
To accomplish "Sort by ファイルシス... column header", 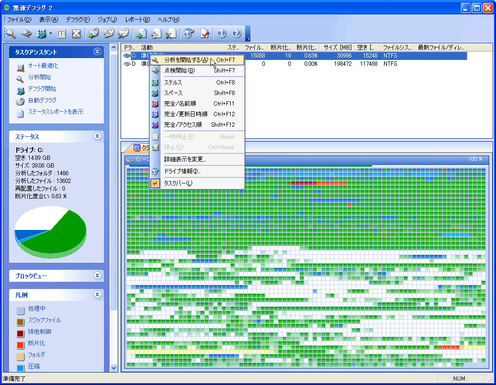I will pos(397,48).
